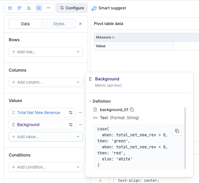Viewport: 199px width, 183px height.
Task: Click the Pivot table data heading
Action: 108,24
